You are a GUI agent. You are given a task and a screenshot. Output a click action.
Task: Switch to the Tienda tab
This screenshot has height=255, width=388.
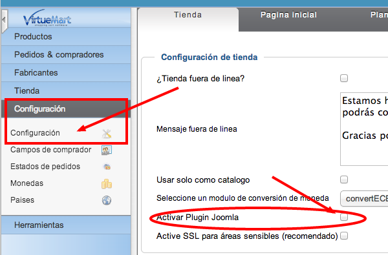coord(188,19)
